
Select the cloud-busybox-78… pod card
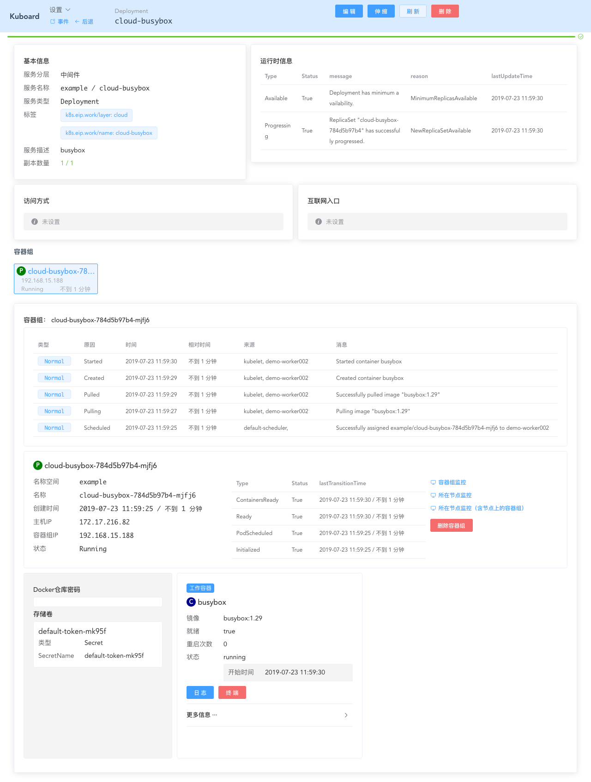tap(56, 279)
